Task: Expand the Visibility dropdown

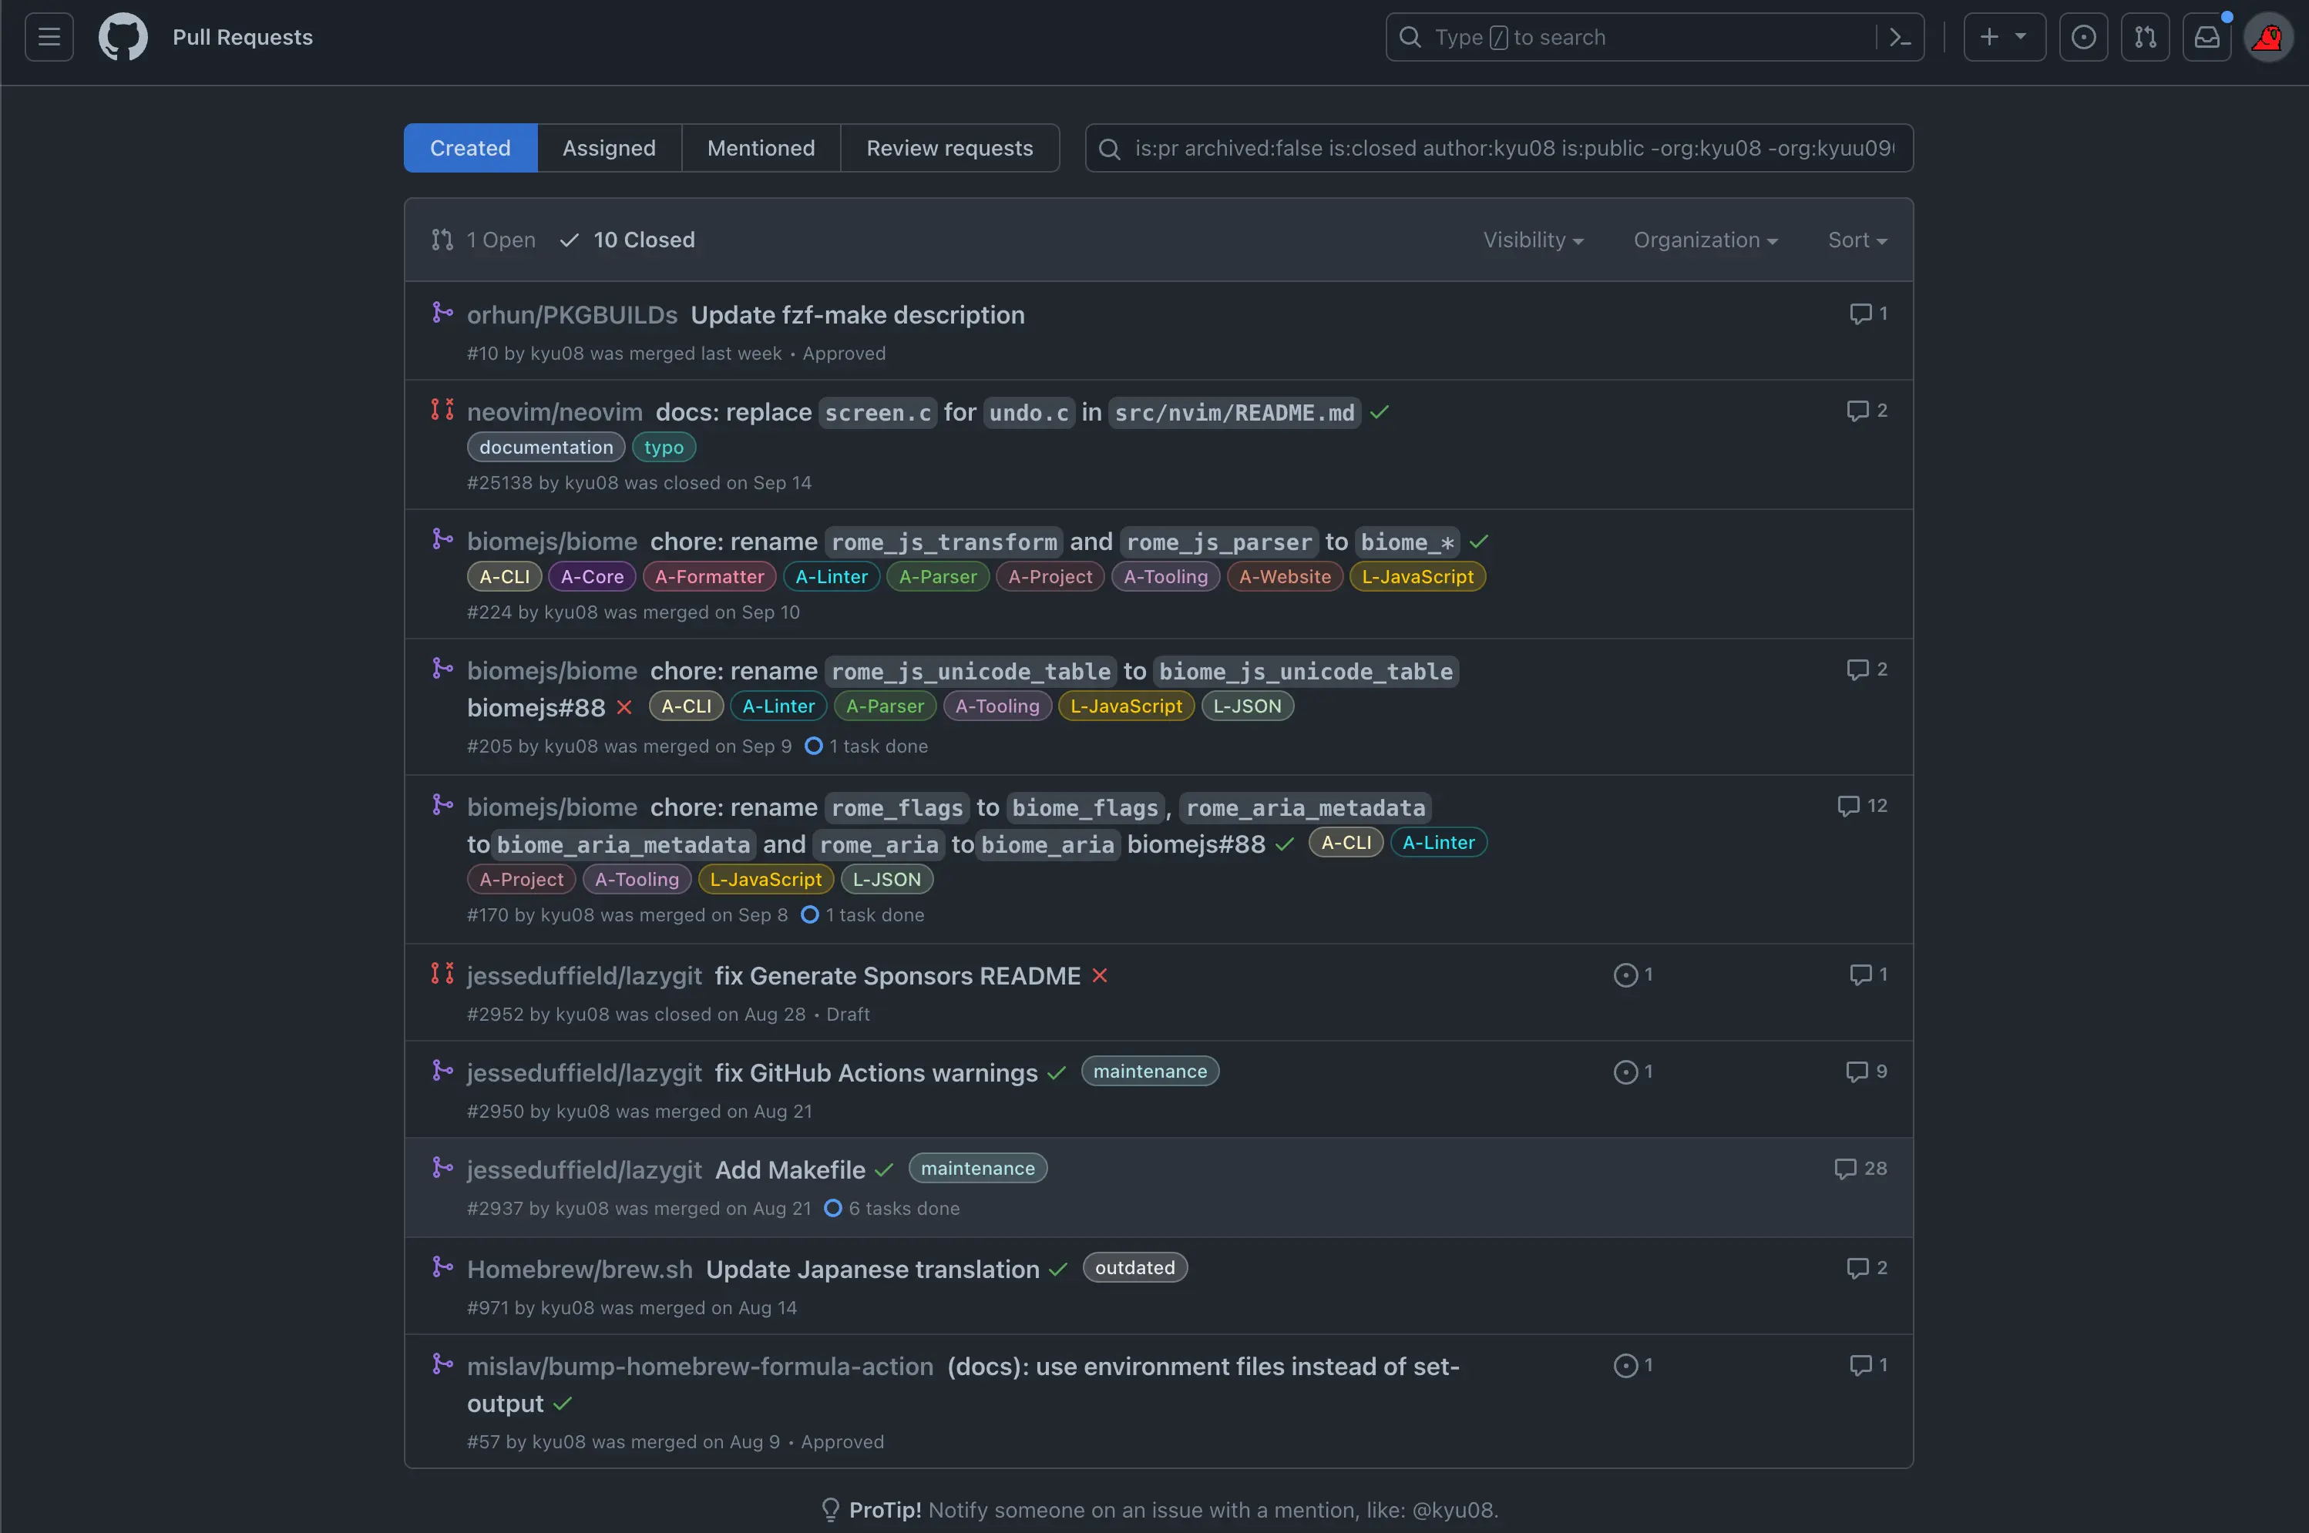Action: coord(1532,240)
